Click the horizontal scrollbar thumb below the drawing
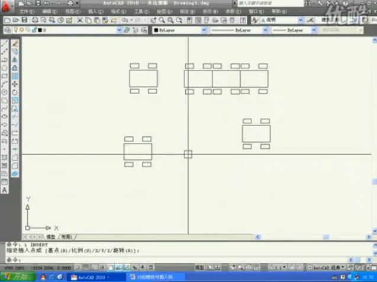The width and height of the screenshot is (377, 282). point(326,237)
